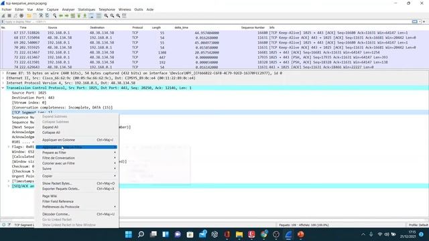Toggle packet list colorization from the toolbar
Image resolution: width=429 pixels, height=241 pixels.
pyautogui.click(x=99, y=16)
